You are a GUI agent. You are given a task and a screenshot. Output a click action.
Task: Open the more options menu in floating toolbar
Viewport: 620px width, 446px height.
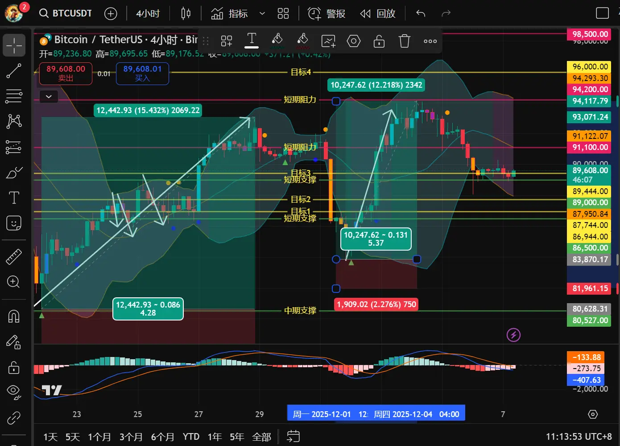coord(430,41)
